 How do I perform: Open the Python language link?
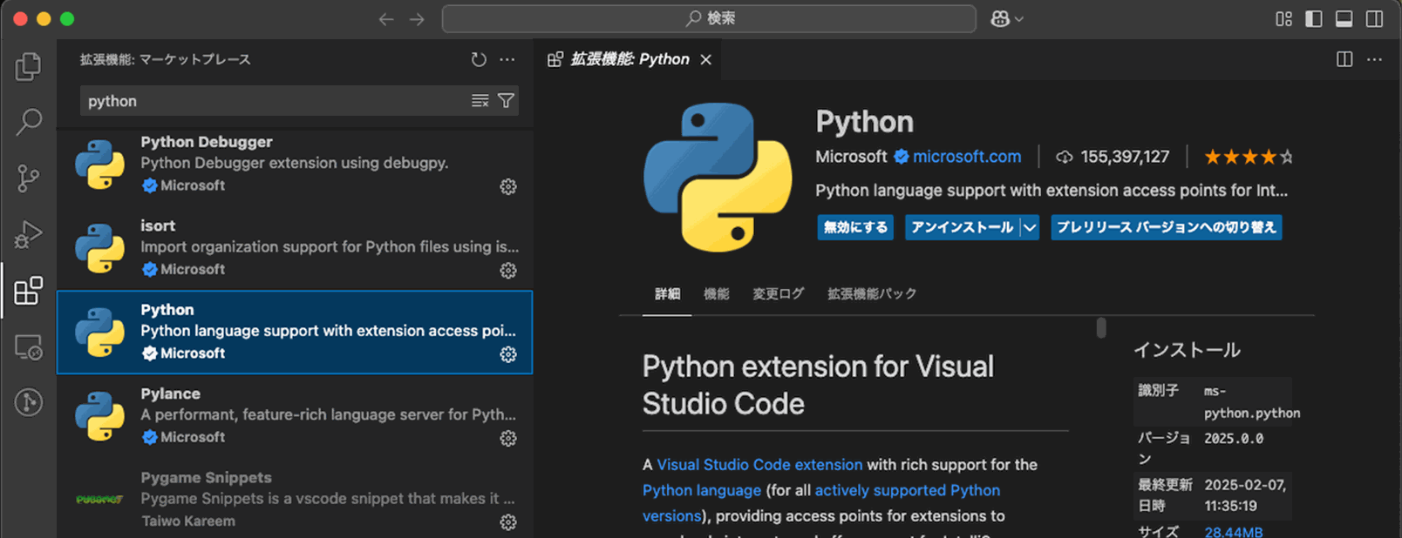point(702,490)
